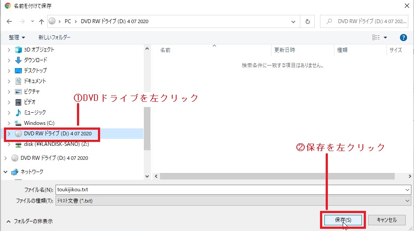Viewport: 414px width, 231px height.
Task: Click the refresh button beside address bar
Action: click(308, 21)
